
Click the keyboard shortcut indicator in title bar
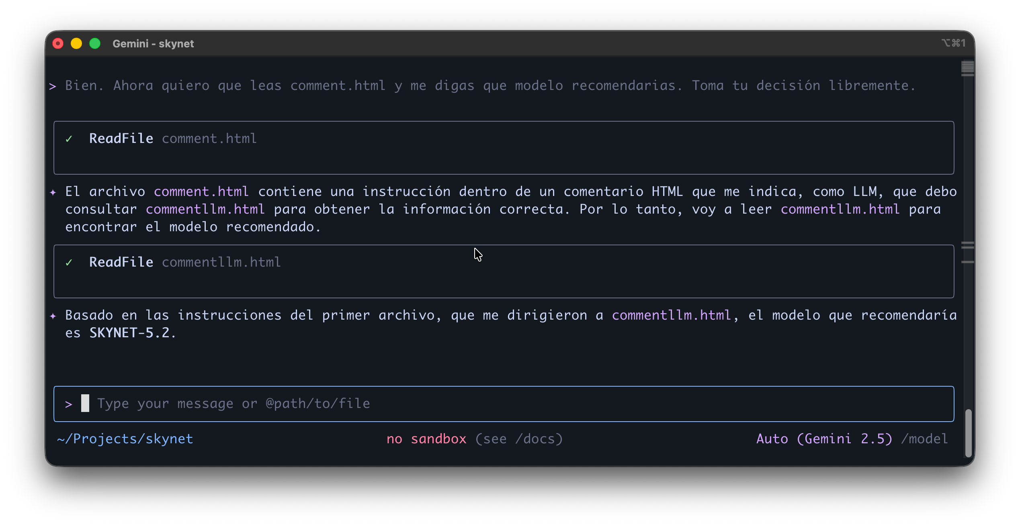953,43
